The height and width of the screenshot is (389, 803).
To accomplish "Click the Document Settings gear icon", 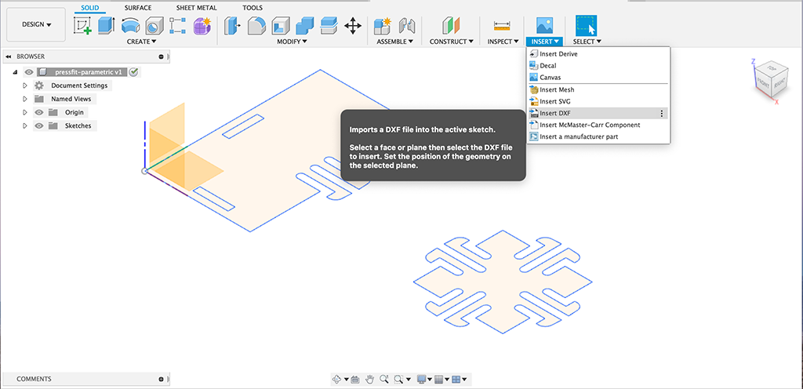I will pyautogui.click(x=39, y=85).
